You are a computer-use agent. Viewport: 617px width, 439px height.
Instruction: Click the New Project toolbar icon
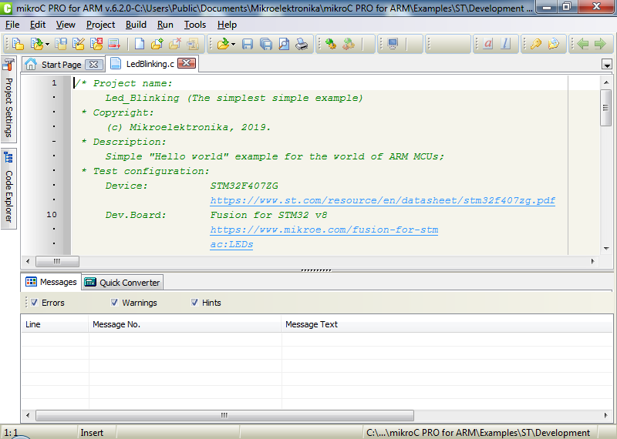click(18, 44)
